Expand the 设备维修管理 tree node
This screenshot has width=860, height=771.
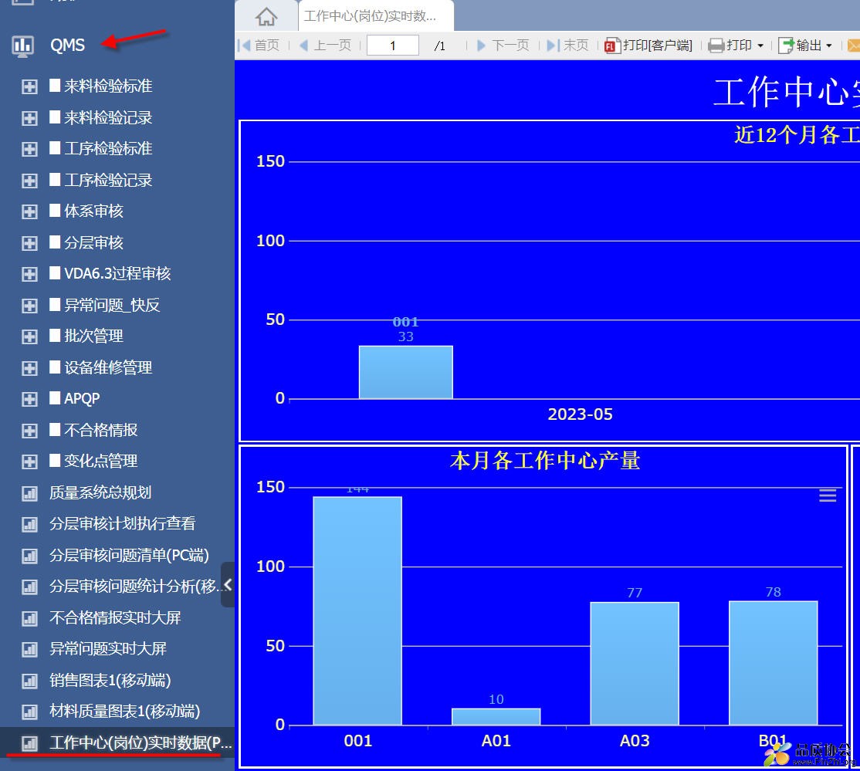tap(29, 368)
